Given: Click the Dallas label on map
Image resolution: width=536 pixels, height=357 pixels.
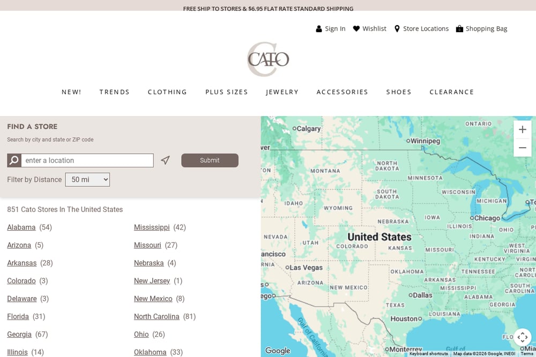Looking at the screenshot, I should pos(422,295).
